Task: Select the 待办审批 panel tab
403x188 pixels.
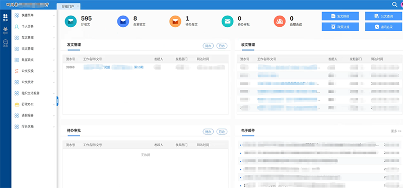Action: click(x=74, y=131)
